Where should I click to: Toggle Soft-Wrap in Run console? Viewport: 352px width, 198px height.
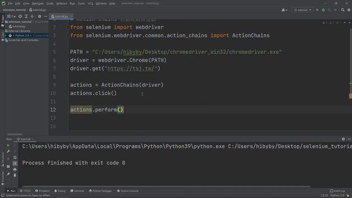(15, 158)
